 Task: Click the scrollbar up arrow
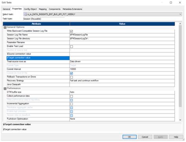[x=180, y=24]
